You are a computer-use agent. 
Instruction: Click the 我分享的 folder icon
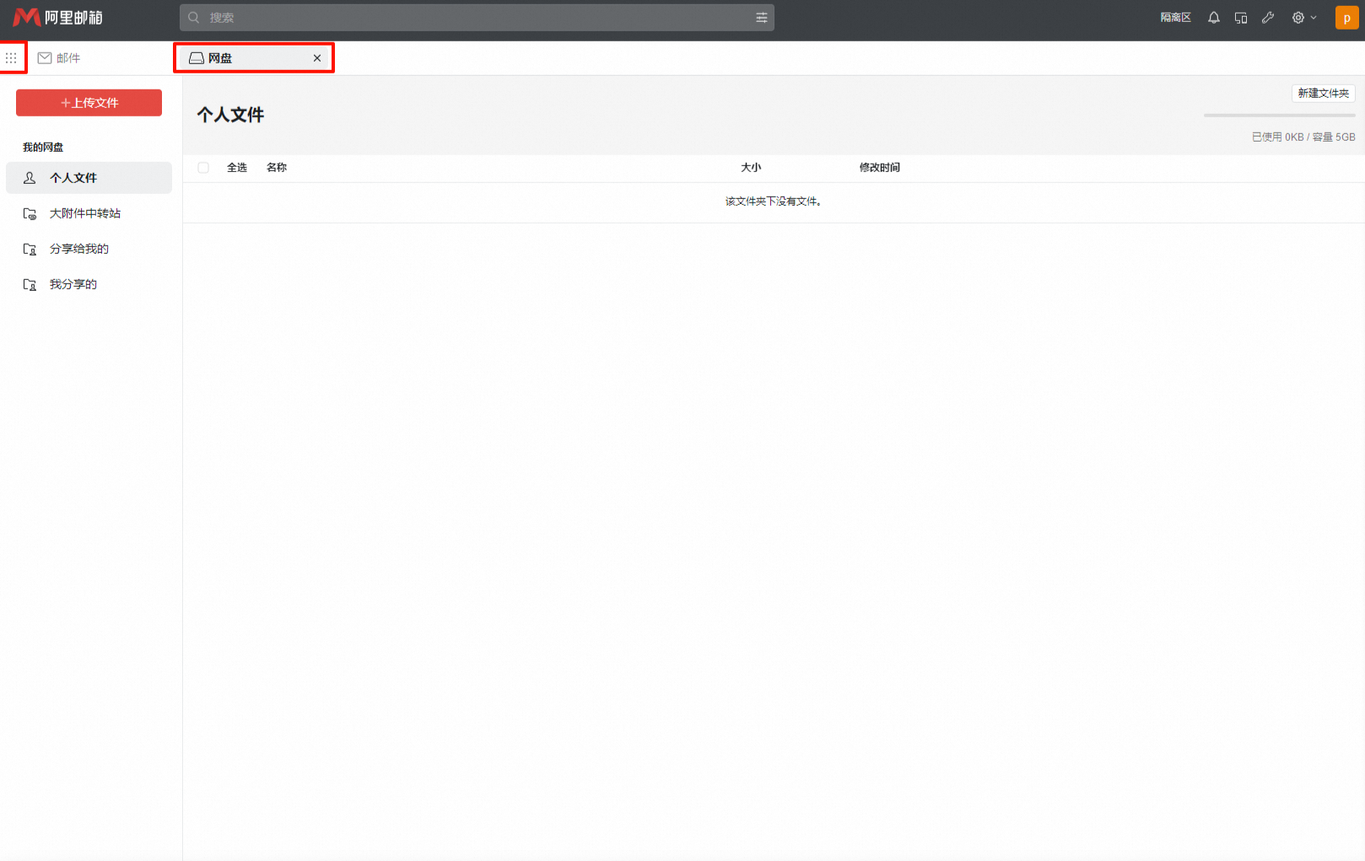(x=30, y=284)
